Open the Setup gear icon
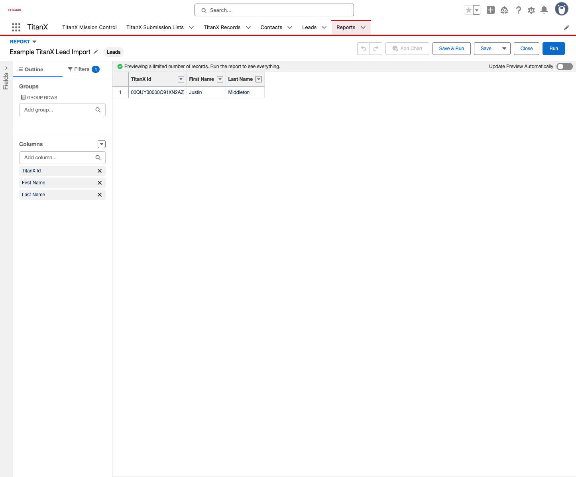Viewport: 576px width, 477px height. point(531,10)
